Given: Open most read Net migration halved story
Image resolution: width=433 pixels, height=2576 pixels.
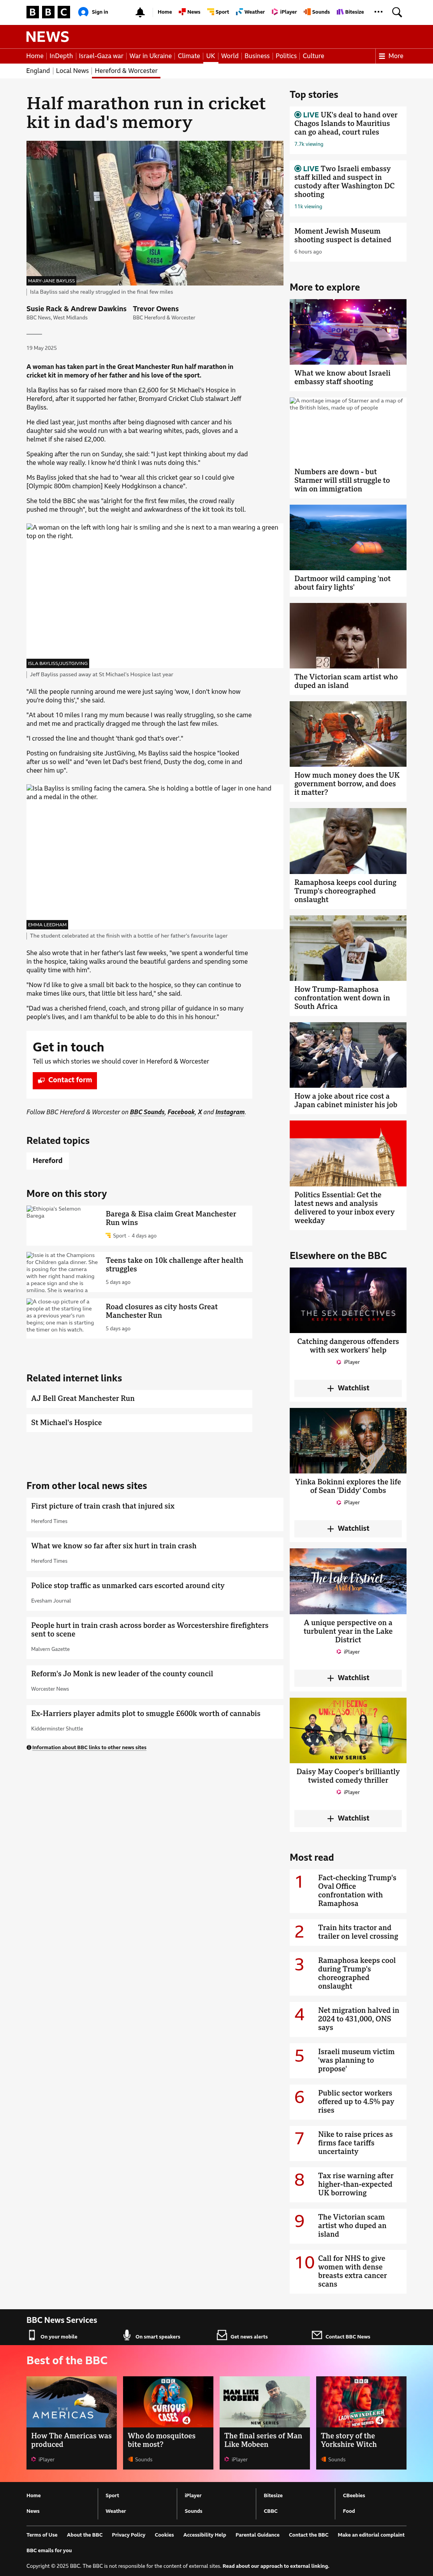Looking at the screenshot, I should coord(358,2019).
